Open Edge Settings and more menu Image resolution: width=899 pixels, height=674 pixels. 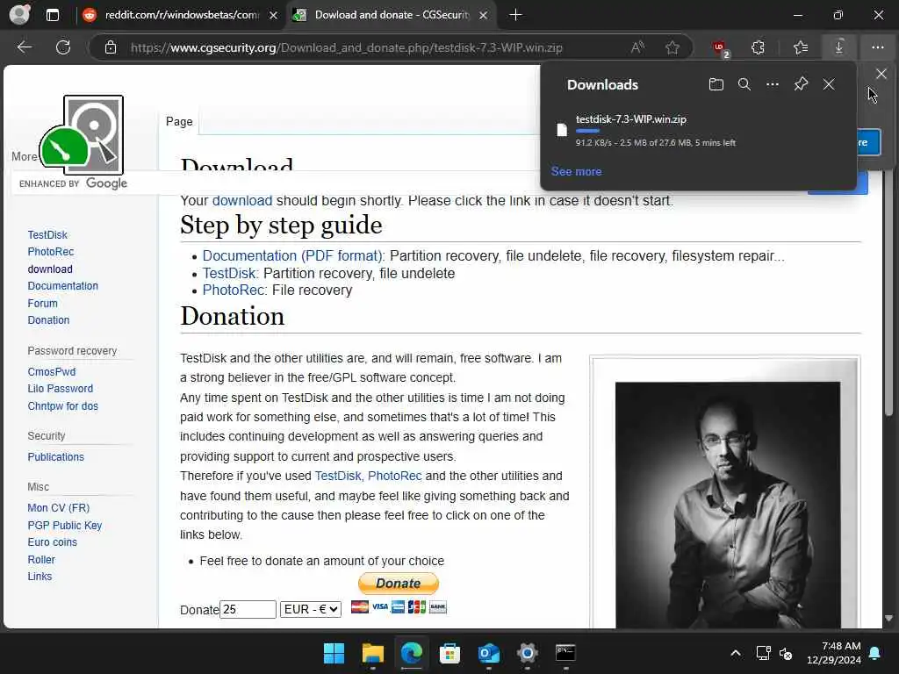(878, 47)
